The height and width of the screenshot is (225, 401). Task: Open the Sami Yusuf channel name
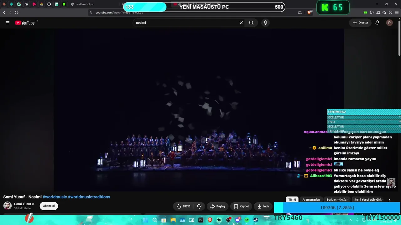[x=23, y=204]
